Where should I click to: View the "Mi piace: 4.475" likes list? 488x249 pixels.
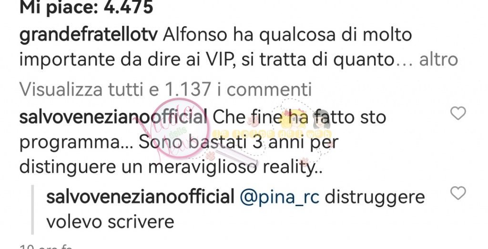point(86,7)
